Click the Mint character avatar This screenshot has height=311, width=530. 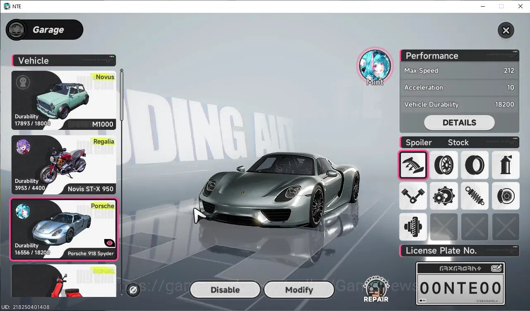tap(375, 66)
